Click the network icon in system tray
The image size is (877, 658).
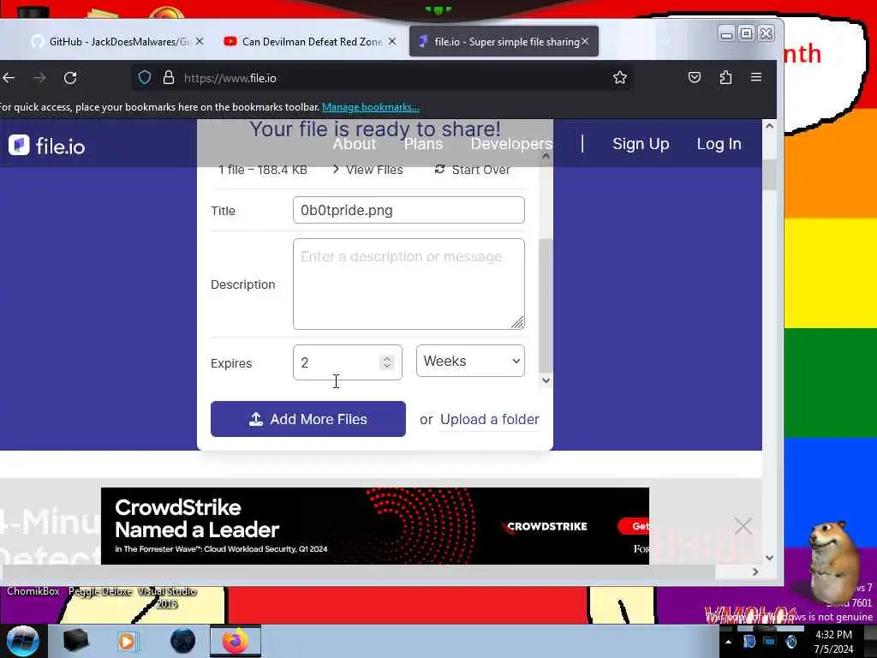click(x=770, y=642)
